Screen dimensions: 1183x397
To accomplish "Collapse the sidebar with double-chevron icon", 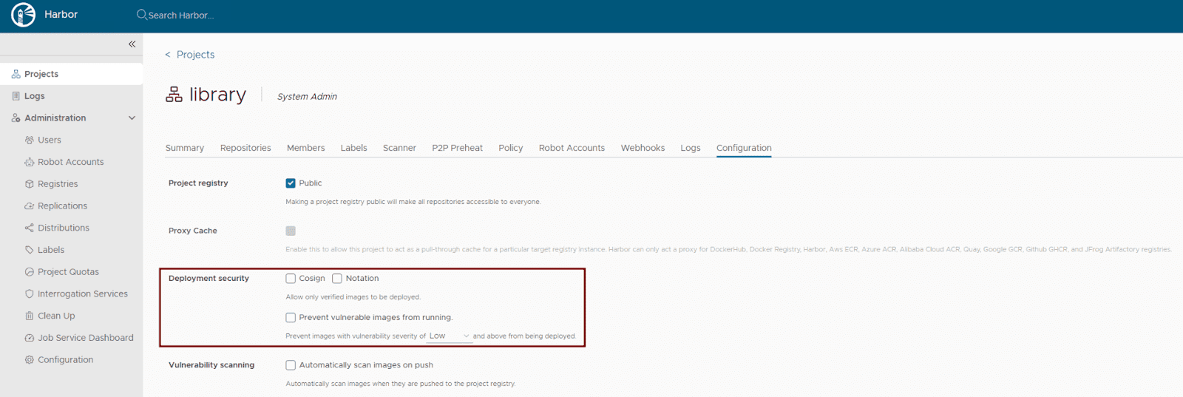I will tap(132, 44).
